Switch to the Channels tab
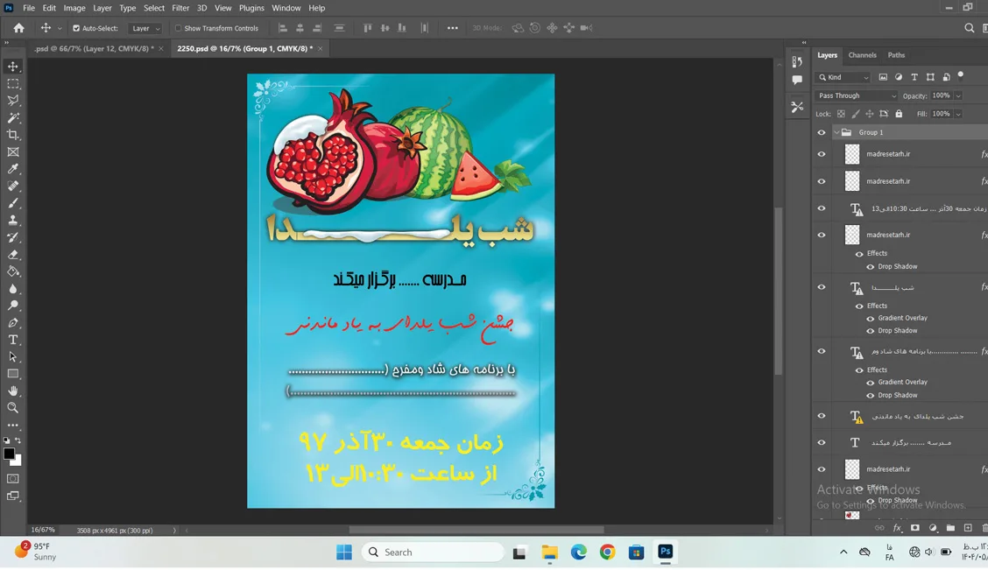988x570 pixels. coord(862,55)
